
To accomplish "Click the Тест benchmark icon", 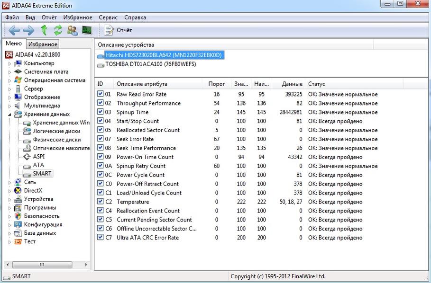I will [x=18, y=242].
